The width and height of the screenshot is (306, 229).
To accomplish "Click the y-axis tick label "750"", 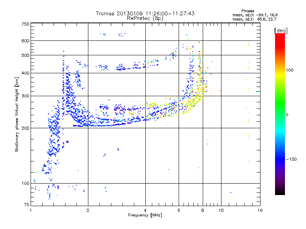I will point(25,24).
